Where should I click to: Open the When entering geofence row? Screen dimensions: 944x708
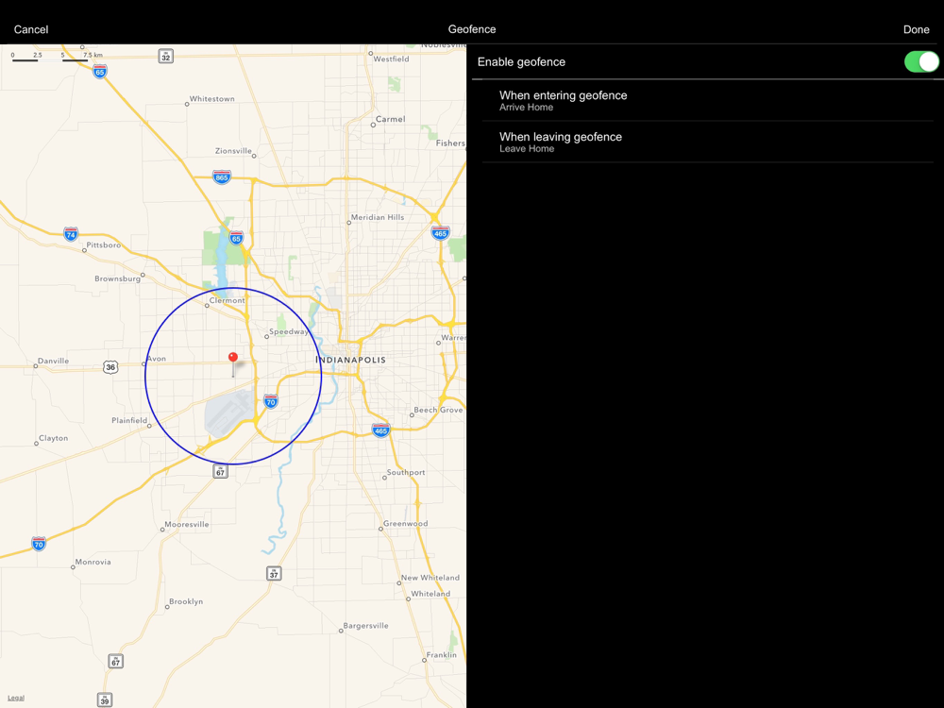pos(707,101)
